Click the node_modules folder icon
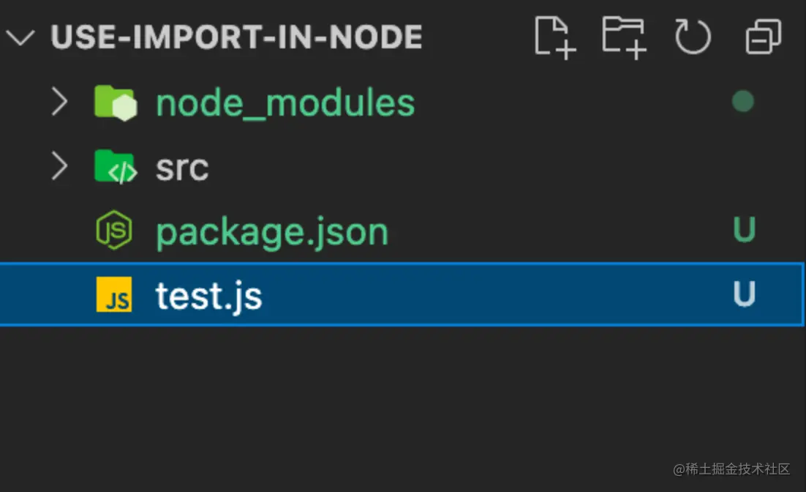Image resolution: width=806 pixels, height=492 pixels. click(116, 102)
